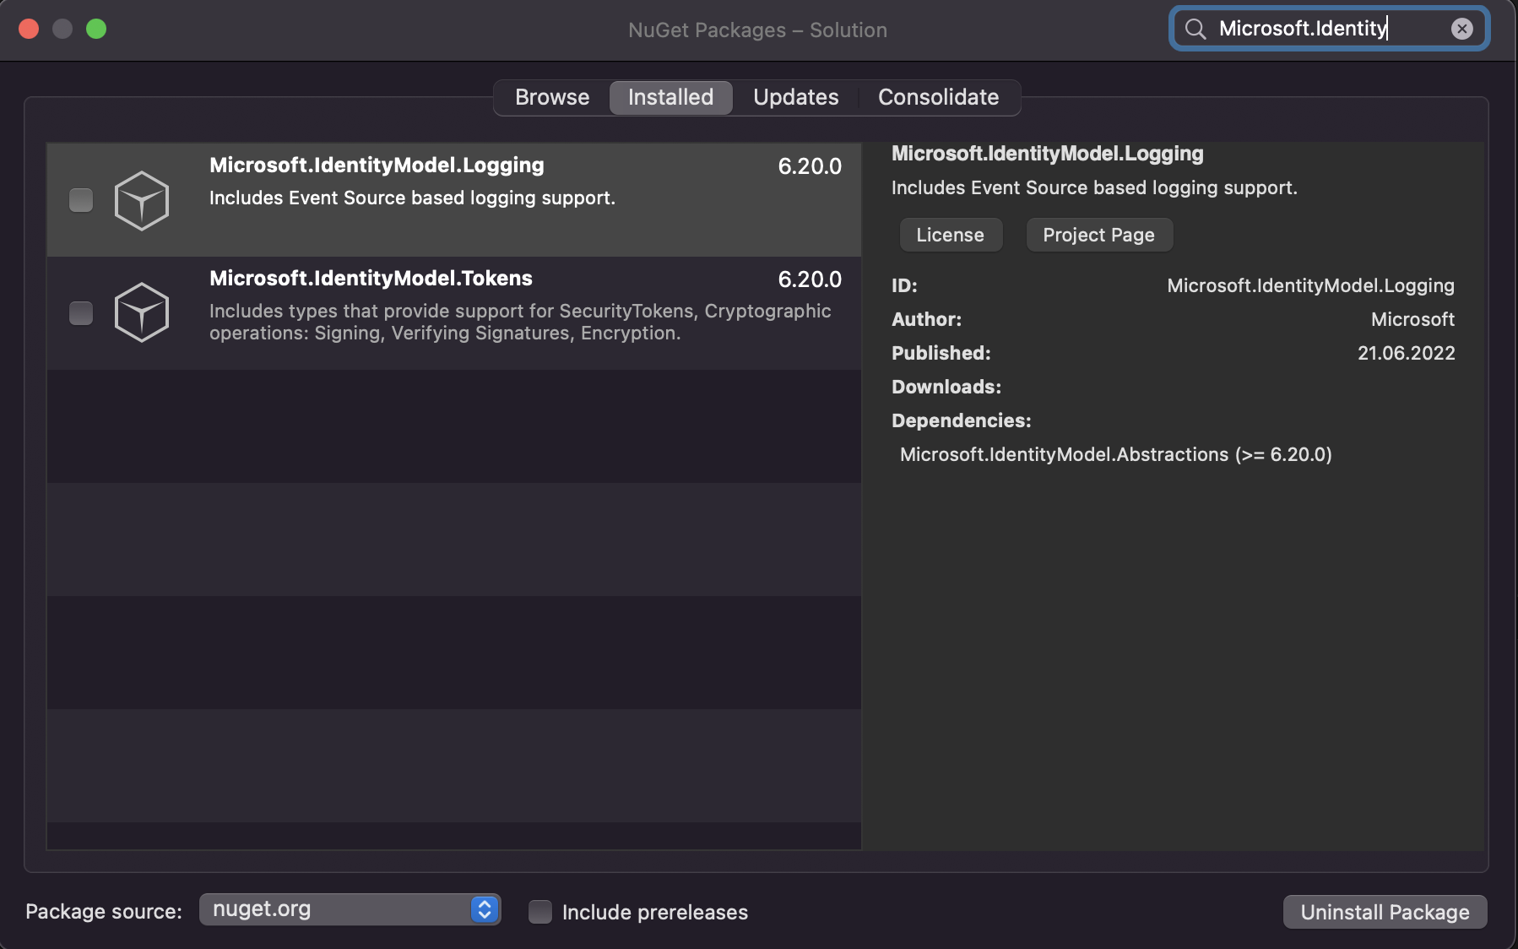Click Uninstall Package
The width and height of the screenshot is (1518, 949).
pyautogui.click(x=1385, y=912)
